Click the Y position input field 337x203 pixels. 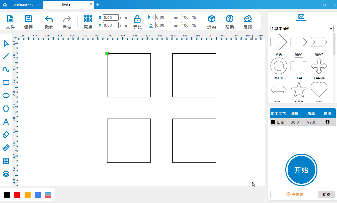point(111,25)
